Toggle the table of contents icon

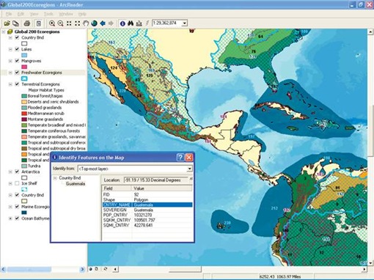[x=39, y=23]
